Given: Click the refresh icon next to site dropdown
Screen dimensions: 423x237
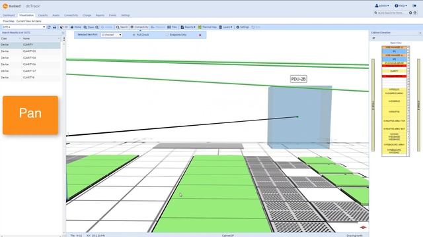Looking at the screenshot, I should coord(49,27).
